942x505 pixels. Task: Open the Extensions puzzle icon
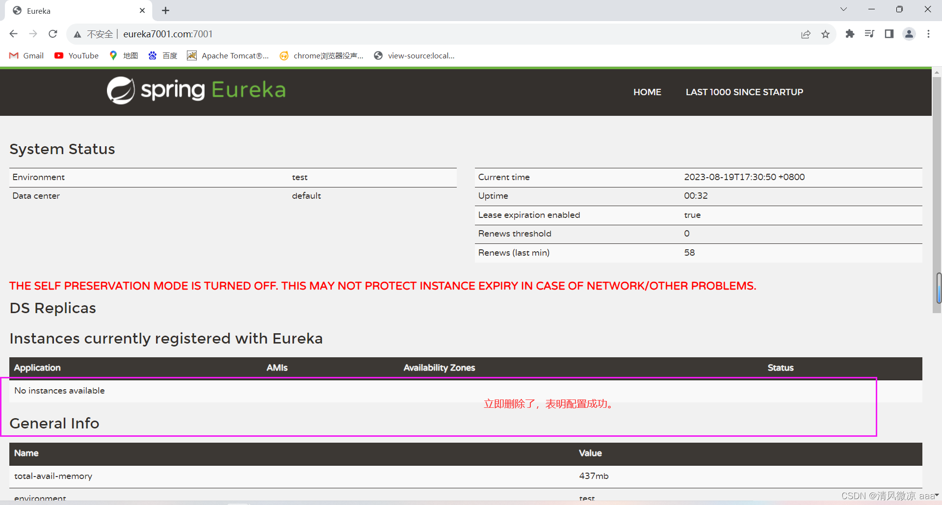[x=850, y=34]
